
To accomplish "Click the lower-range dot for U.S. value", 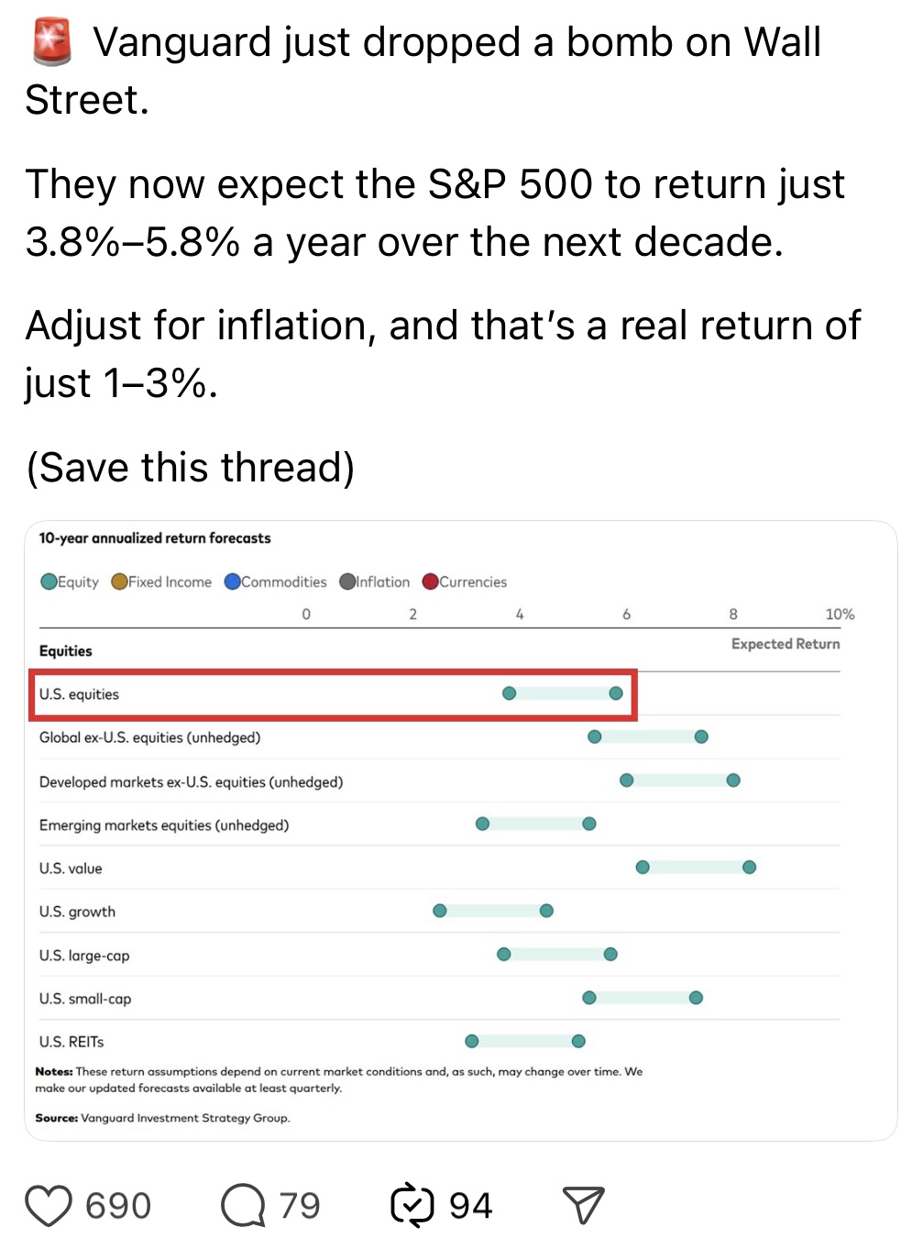I will click(643, 868).
